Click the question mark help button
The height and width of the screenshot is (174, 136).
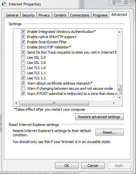click(x=114, y=3)
